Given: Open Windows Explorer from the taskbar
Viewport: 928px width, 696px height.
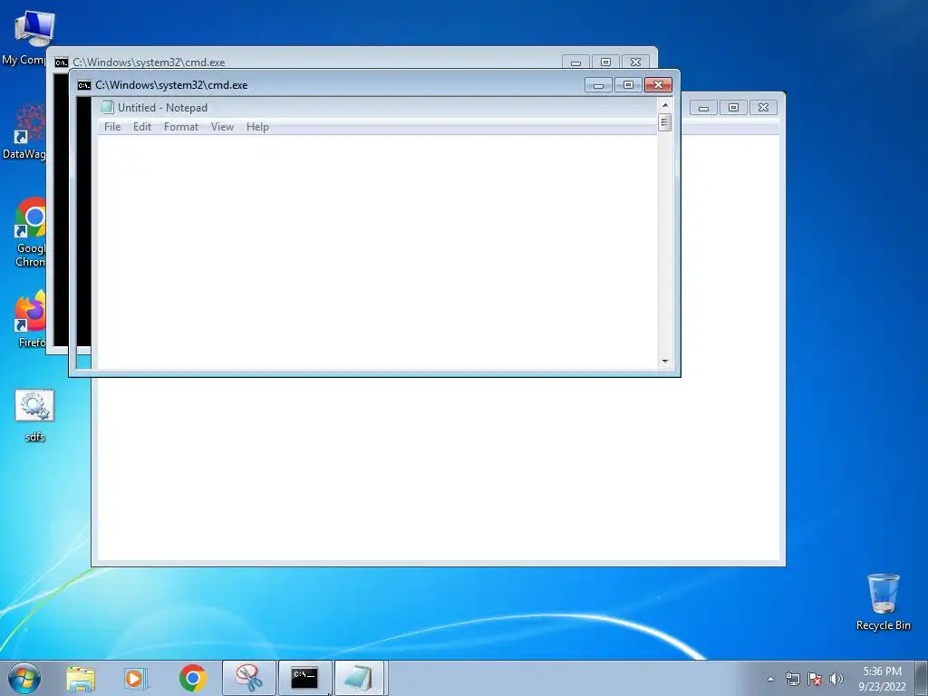Looking at the screenshot, I should click(81, 678).
